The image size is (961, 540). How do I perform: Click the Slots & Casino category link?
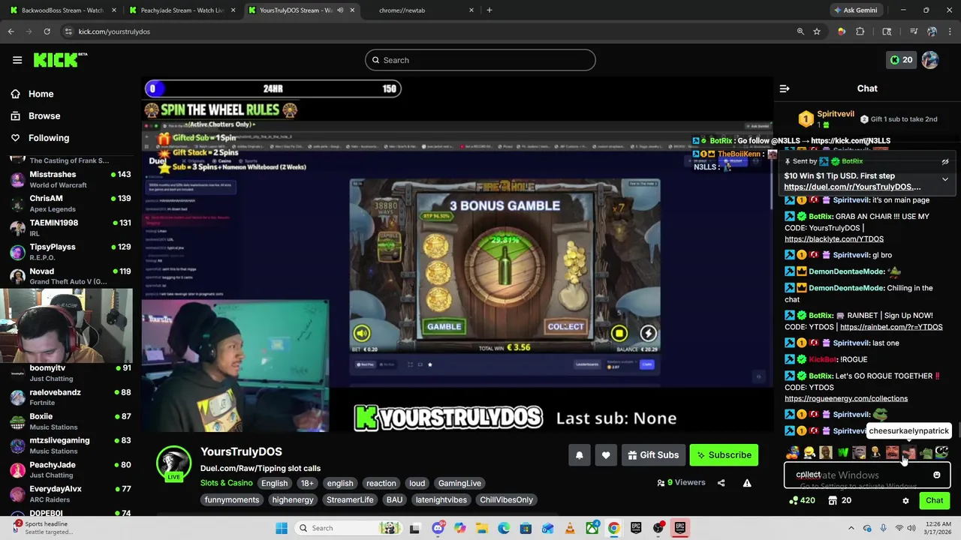[226, 483]
